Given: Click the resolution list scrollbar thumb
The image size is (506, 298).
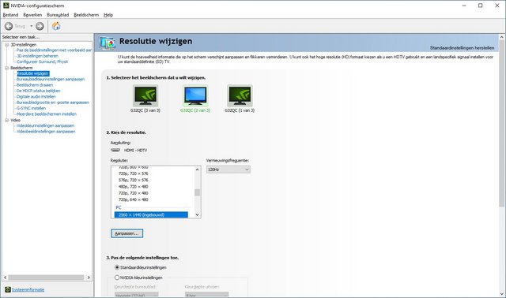Looking at the screenshot, I should pos(197,192).
